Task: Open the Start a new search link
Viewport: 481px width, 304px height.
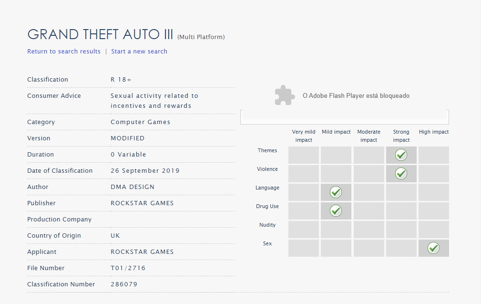Action: (139, 51)
